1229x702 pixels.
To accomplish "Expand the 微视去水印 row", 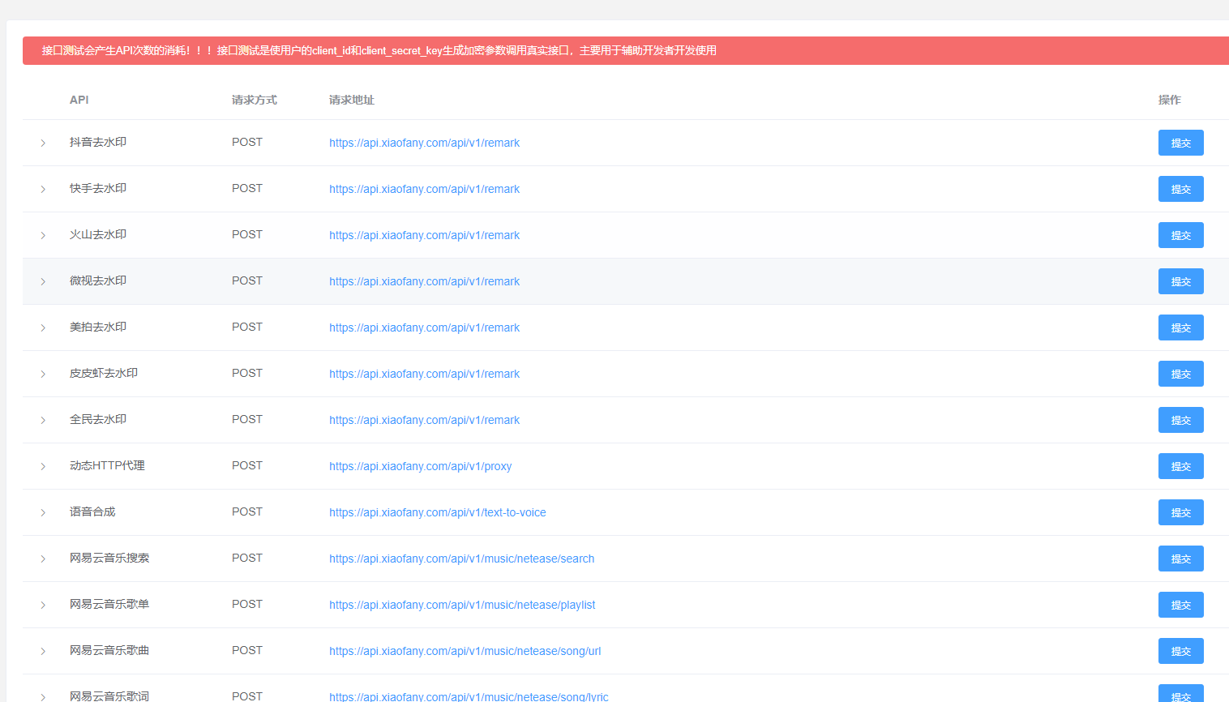I will point(43,281).
